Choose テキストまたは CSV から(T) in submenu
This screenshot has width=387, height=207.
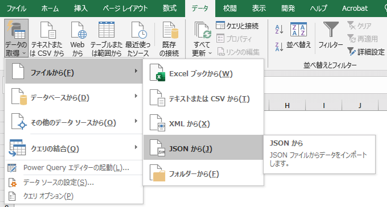tap(203, 98)
